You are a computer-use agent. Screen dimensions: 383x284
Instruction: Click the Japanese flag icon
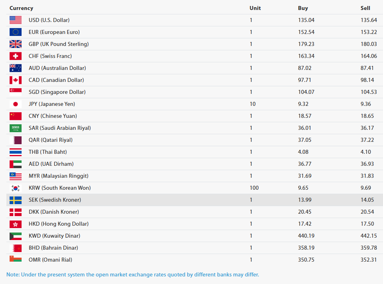tap(16, 104)
